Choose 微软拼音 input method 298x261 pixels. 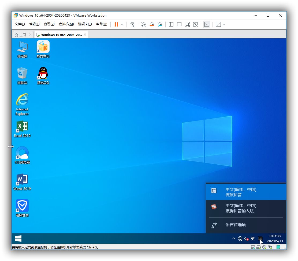pos(246,192)
